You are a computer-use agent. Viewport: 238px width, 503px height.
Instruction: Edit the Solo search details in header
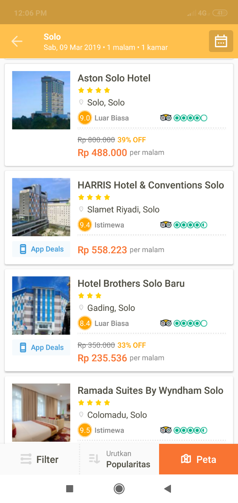point(106,42)
